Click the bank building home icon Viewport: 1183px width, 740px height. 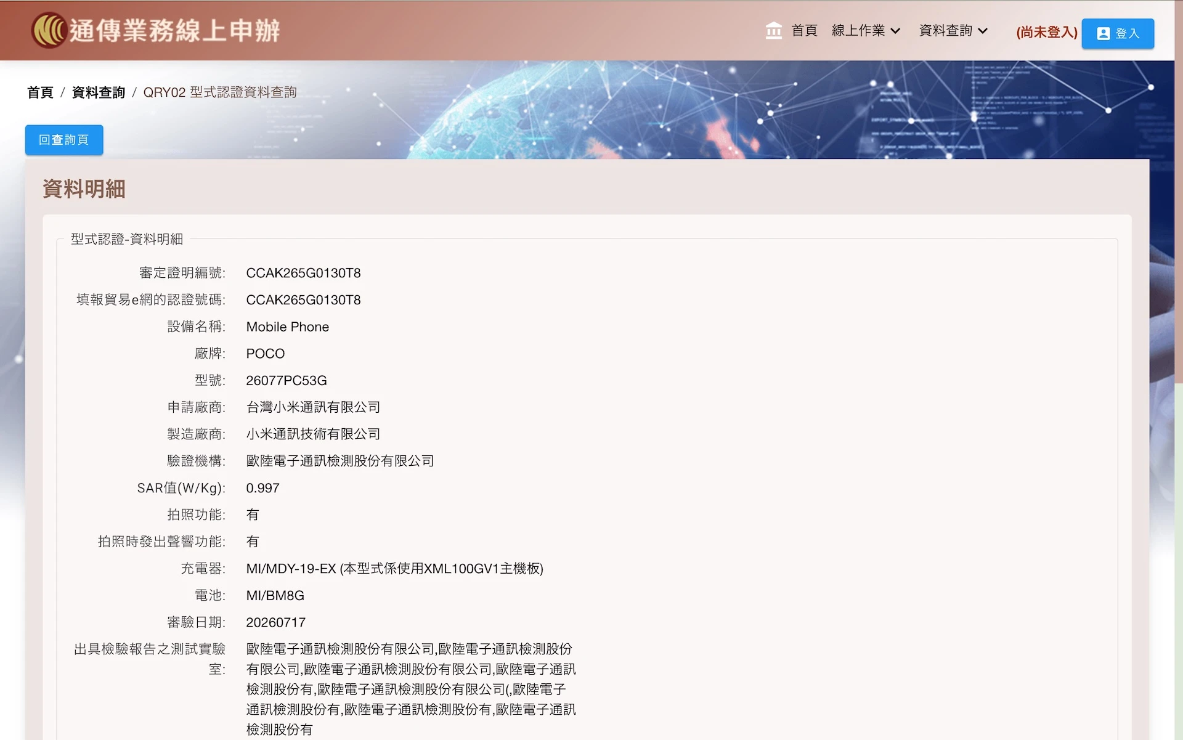[773, 30]
